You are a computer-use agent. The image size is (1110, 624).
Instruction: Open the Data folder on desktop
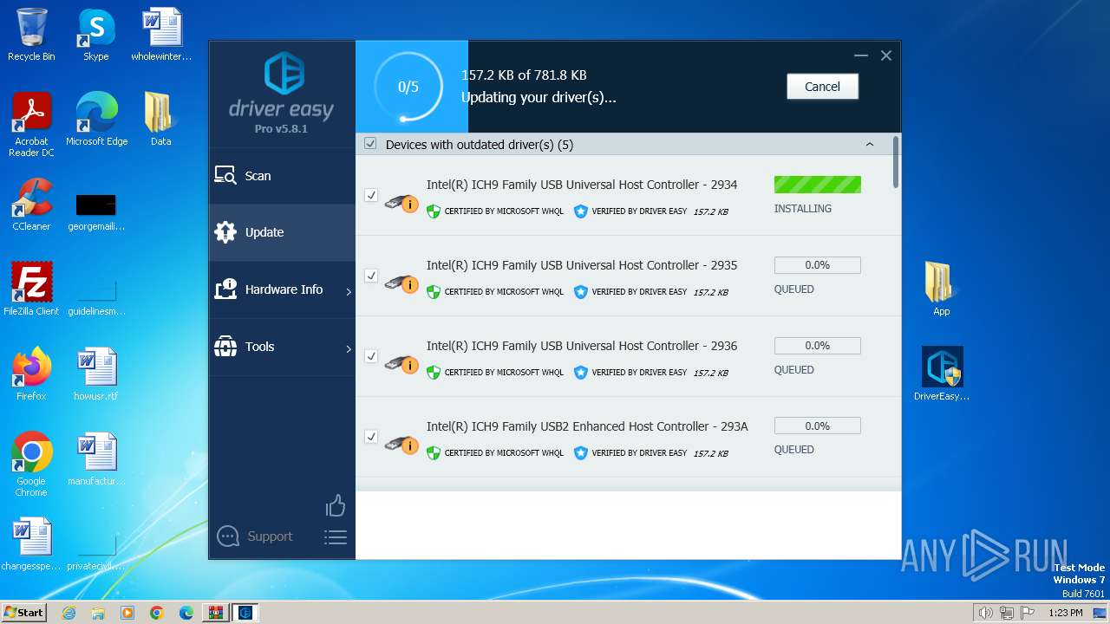tap(161, 120)
